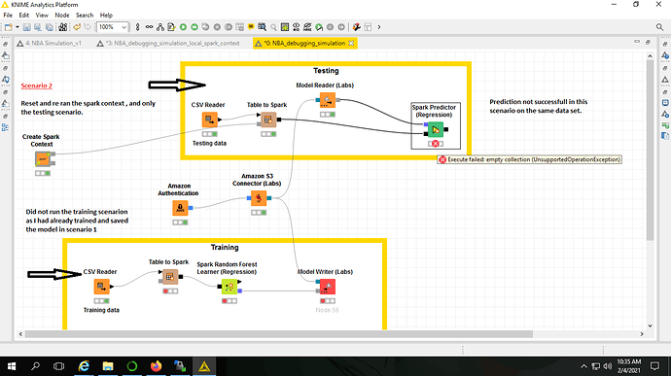Switch to NBA_debugging_simulation_local_spark_context tab
This screenshot has width=671, height=376.
point(167,43)
